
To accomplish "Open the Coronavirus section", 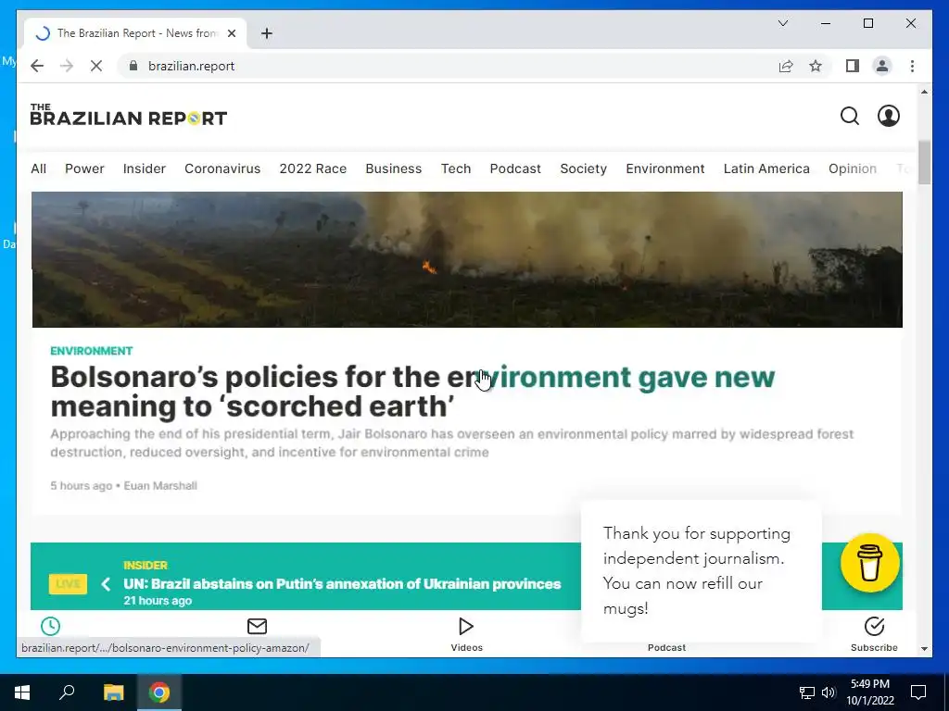I will pos(222,168).
